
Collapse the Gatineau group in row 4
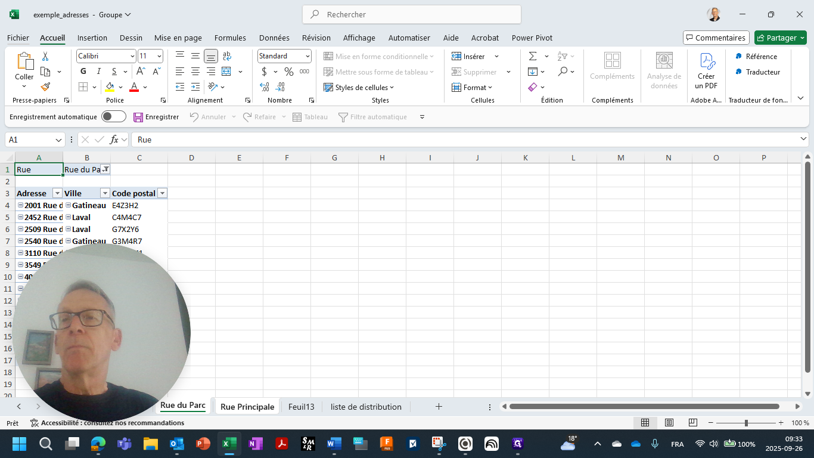tap(68, 205)
